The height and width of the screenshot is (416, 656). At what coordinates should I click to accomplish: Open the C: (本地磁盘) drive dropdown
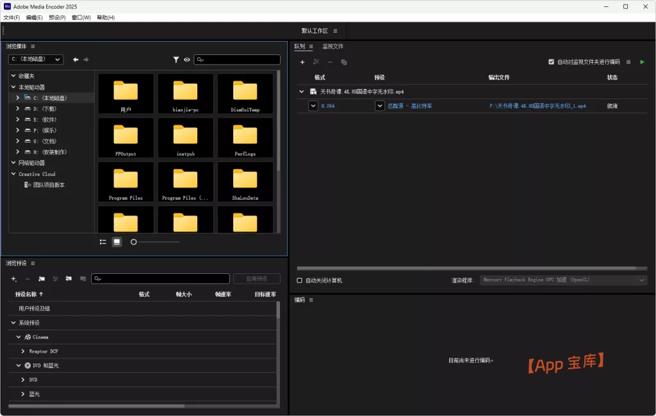point(36,60)
